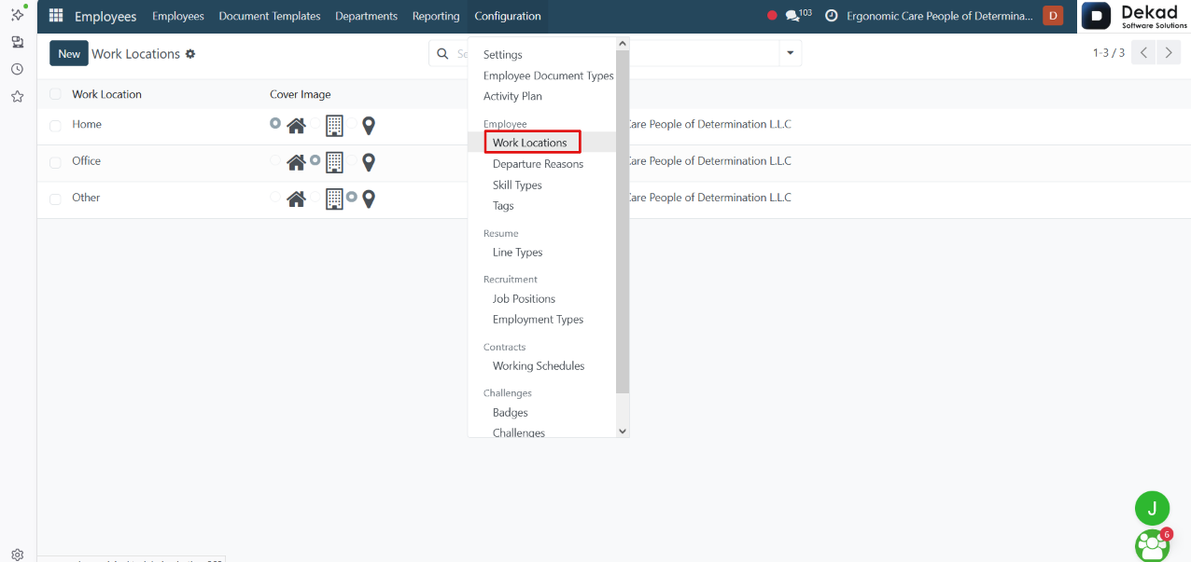Select the building radio in the Other row
This screenshot has width=1191, height=562.
click(x=315, y=197)
